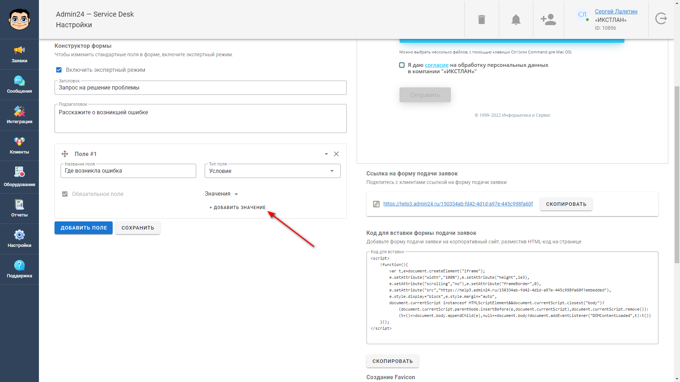Open the Сообщения sidebar section
The height and width of the screenshot is (382, 680).
(19, 85)
